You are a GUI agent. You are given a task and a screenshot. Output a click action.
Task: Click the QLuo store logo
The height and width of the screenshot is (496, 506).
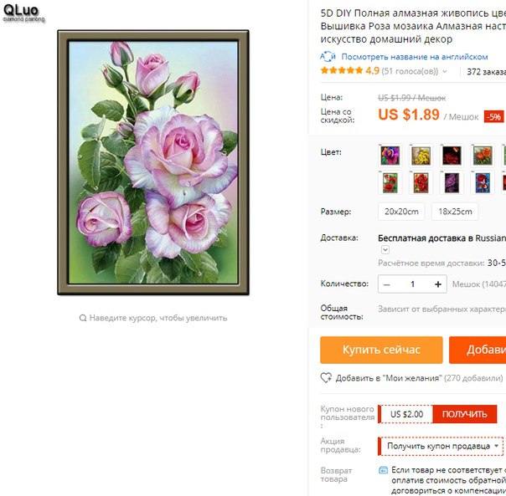pos(23,13)
